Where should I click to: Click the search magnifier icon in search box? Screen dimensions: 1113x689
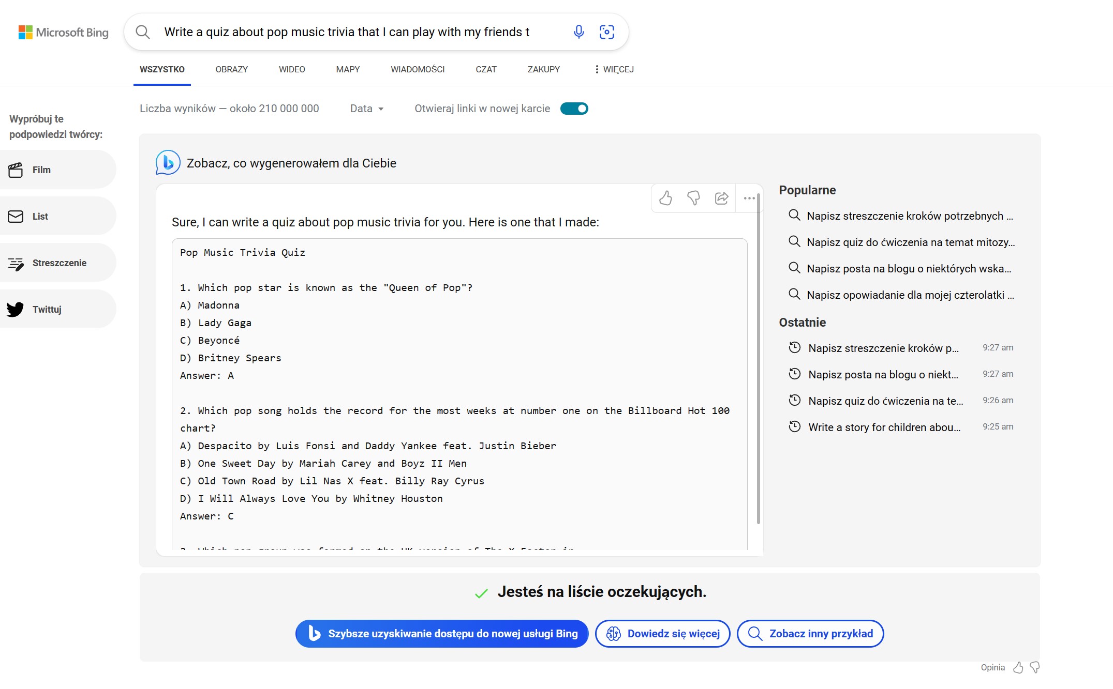[143, 32]
